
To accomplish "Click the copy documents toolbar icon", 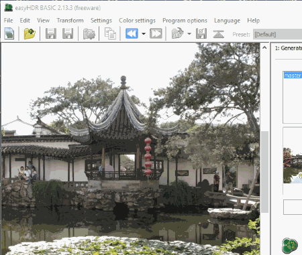I will coord(110,33).
